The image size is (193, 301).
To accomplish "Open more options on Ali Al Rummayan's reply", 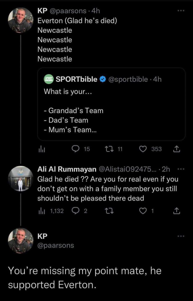I will click(x=181, y=169).
